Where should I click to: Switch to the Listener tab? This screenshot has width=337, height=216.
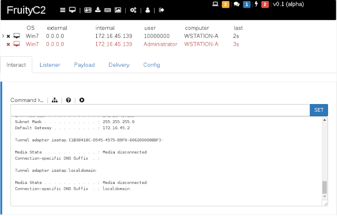[50, 65]
